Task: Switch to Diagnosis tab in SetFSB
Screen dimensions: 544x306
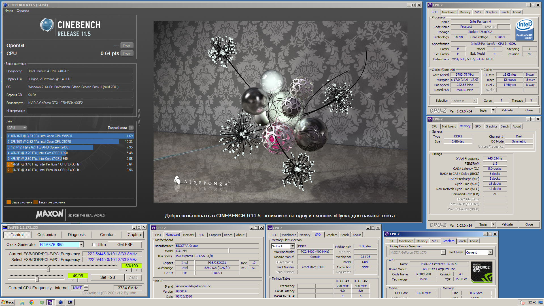Action: (76, 235)
